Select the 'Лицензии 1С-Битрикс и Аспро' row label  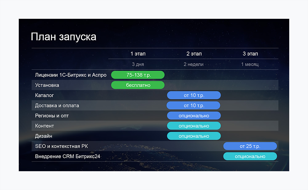(x=71, y=75)
